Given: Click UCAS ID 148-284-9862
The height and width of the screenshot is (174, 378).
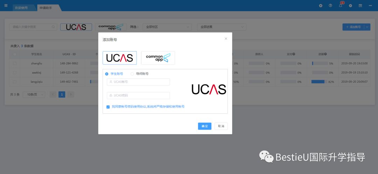Looking at the screenshot, I should pos(69,63).
